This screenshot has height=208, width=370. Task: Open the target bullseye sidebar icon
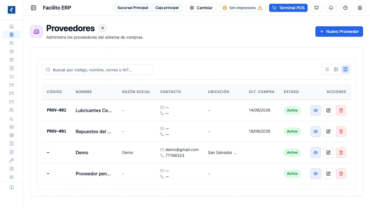(x=12, y=135)
